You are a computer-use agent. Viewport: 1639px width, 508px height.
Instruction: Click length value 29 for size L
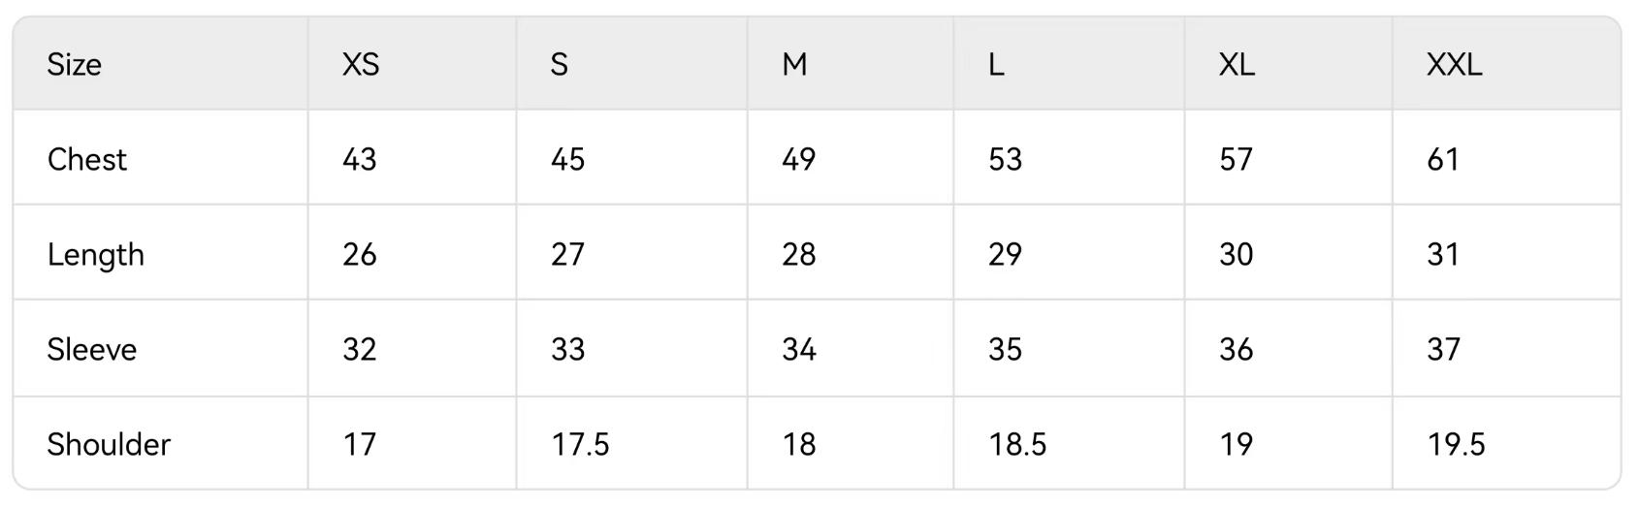(1006, 254)
